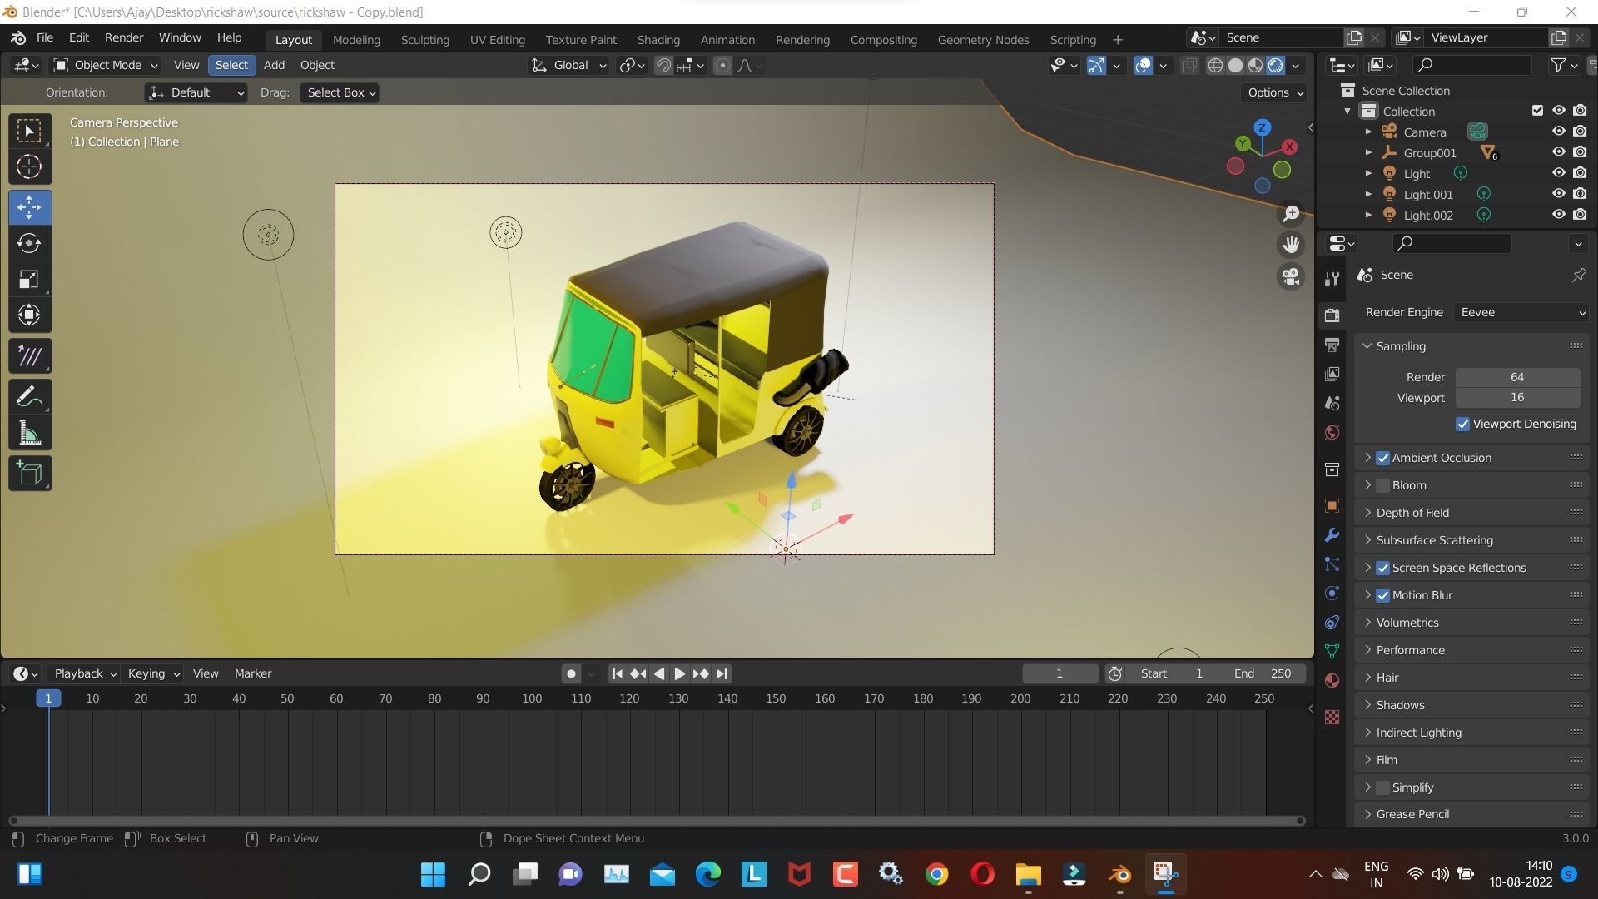Enable the Bloom checkbox
Image resolution: width=1598 pixels, height=899 pixels.
click(x=1382, y=484)
